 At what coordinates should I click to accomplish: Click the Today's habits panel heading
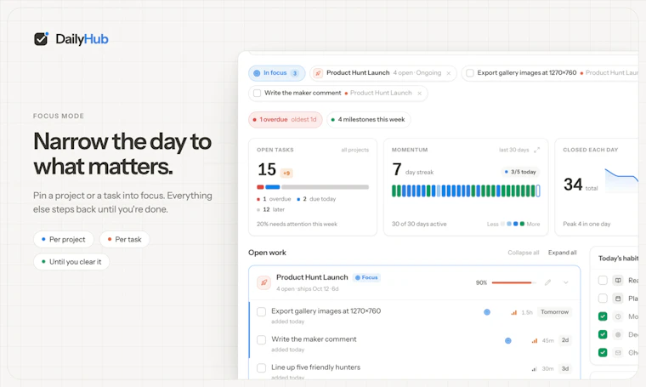click(618, 259)
